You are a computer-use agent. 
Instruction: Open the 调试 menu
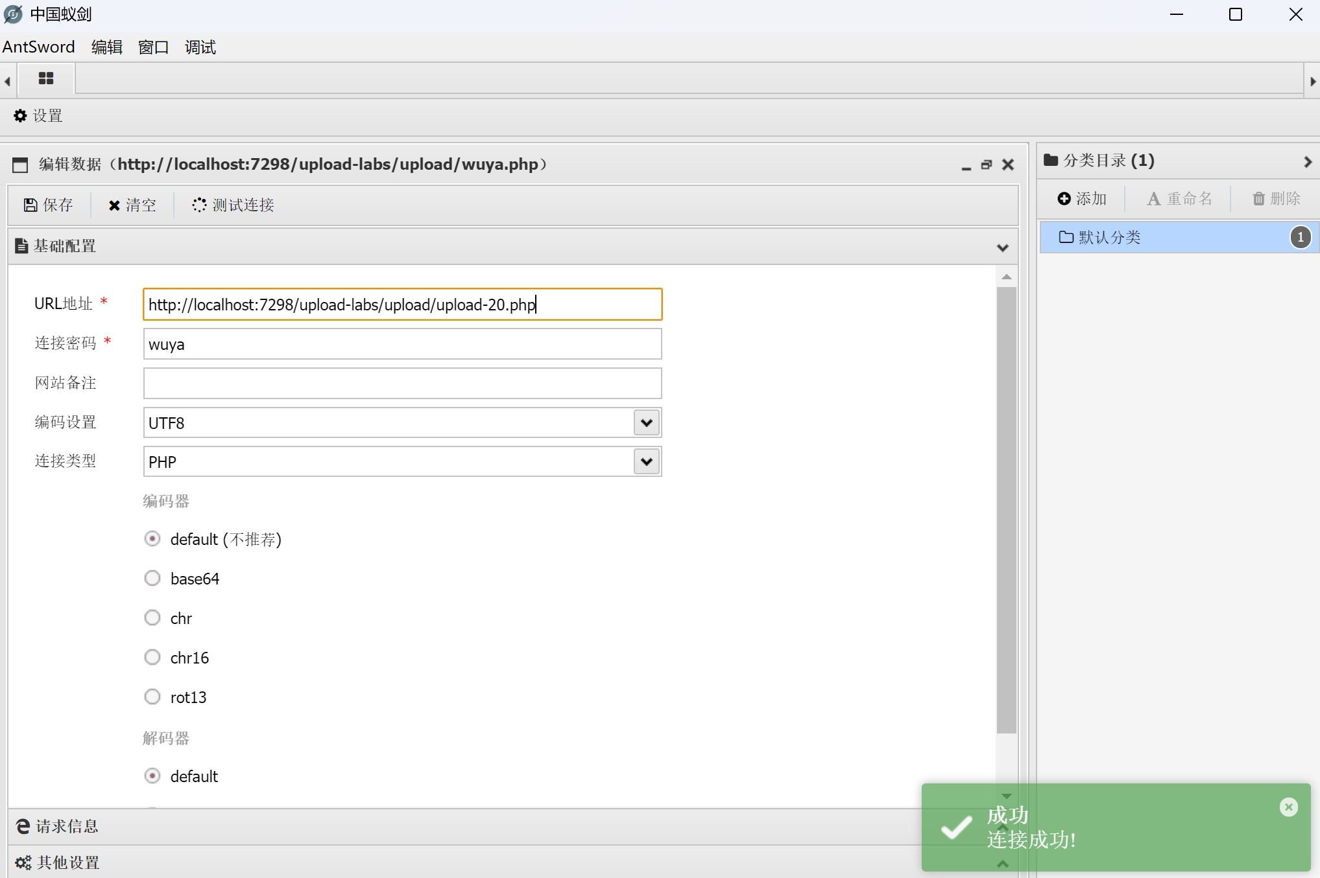200,47
